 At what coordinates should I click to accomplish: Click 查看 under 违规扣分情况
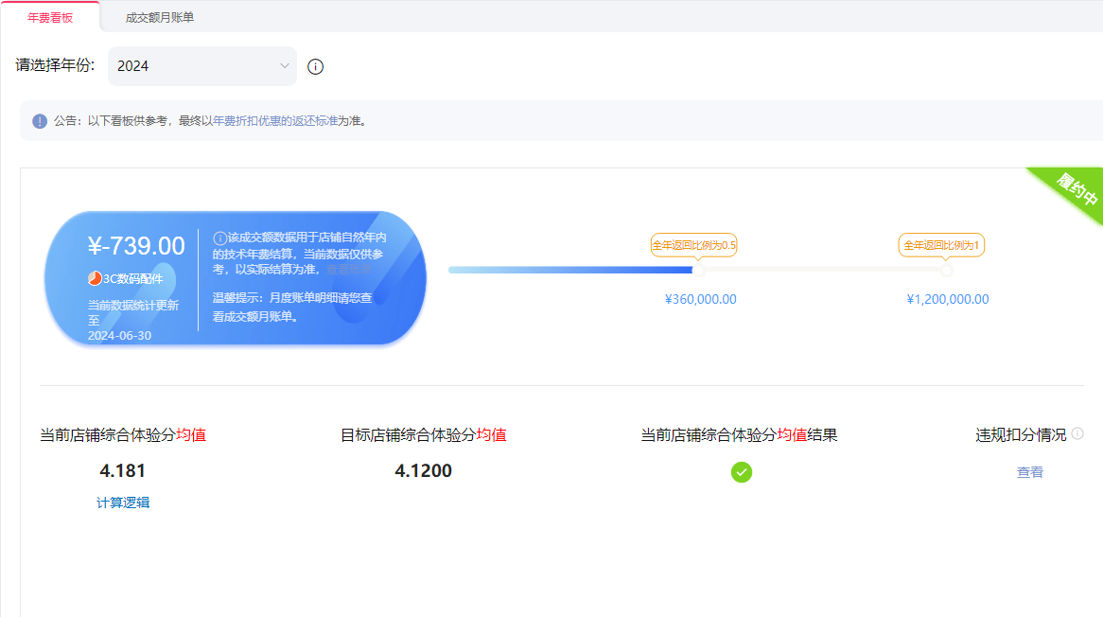point(1030,472)
